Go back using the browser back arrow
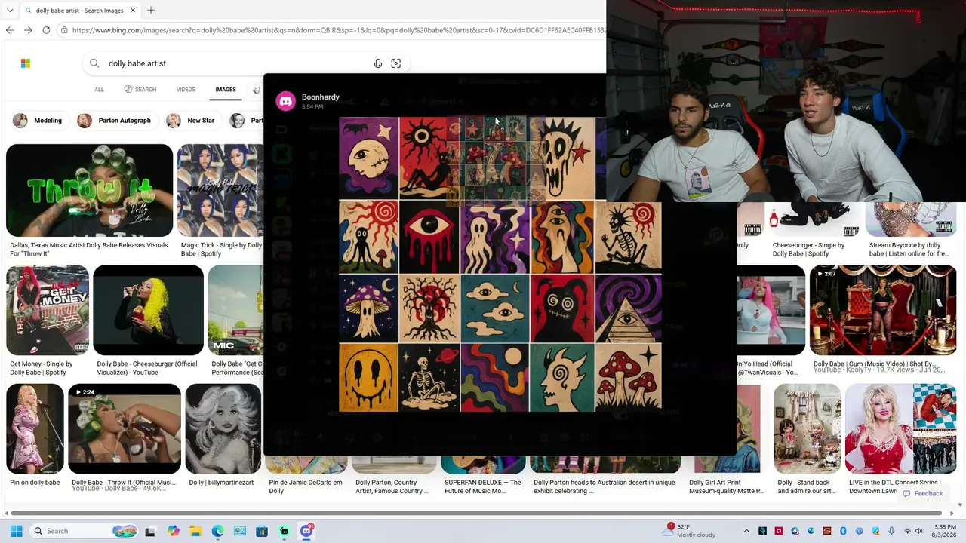 10,30
